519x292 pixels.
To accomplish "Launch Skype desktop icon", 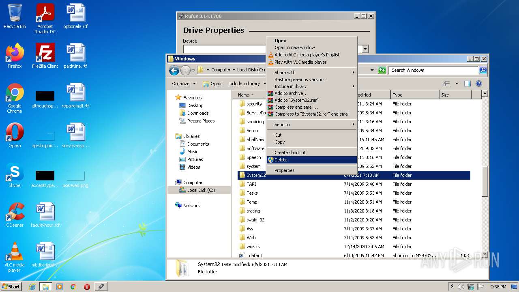I will (15, 175).
